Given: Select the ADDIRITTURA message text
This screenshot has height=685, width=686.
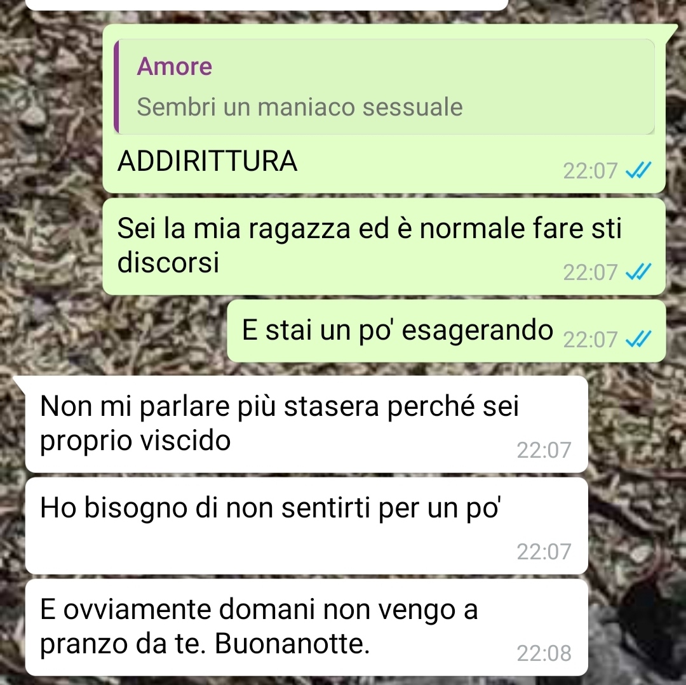Looking at the screenshot, I should (207, 161).
